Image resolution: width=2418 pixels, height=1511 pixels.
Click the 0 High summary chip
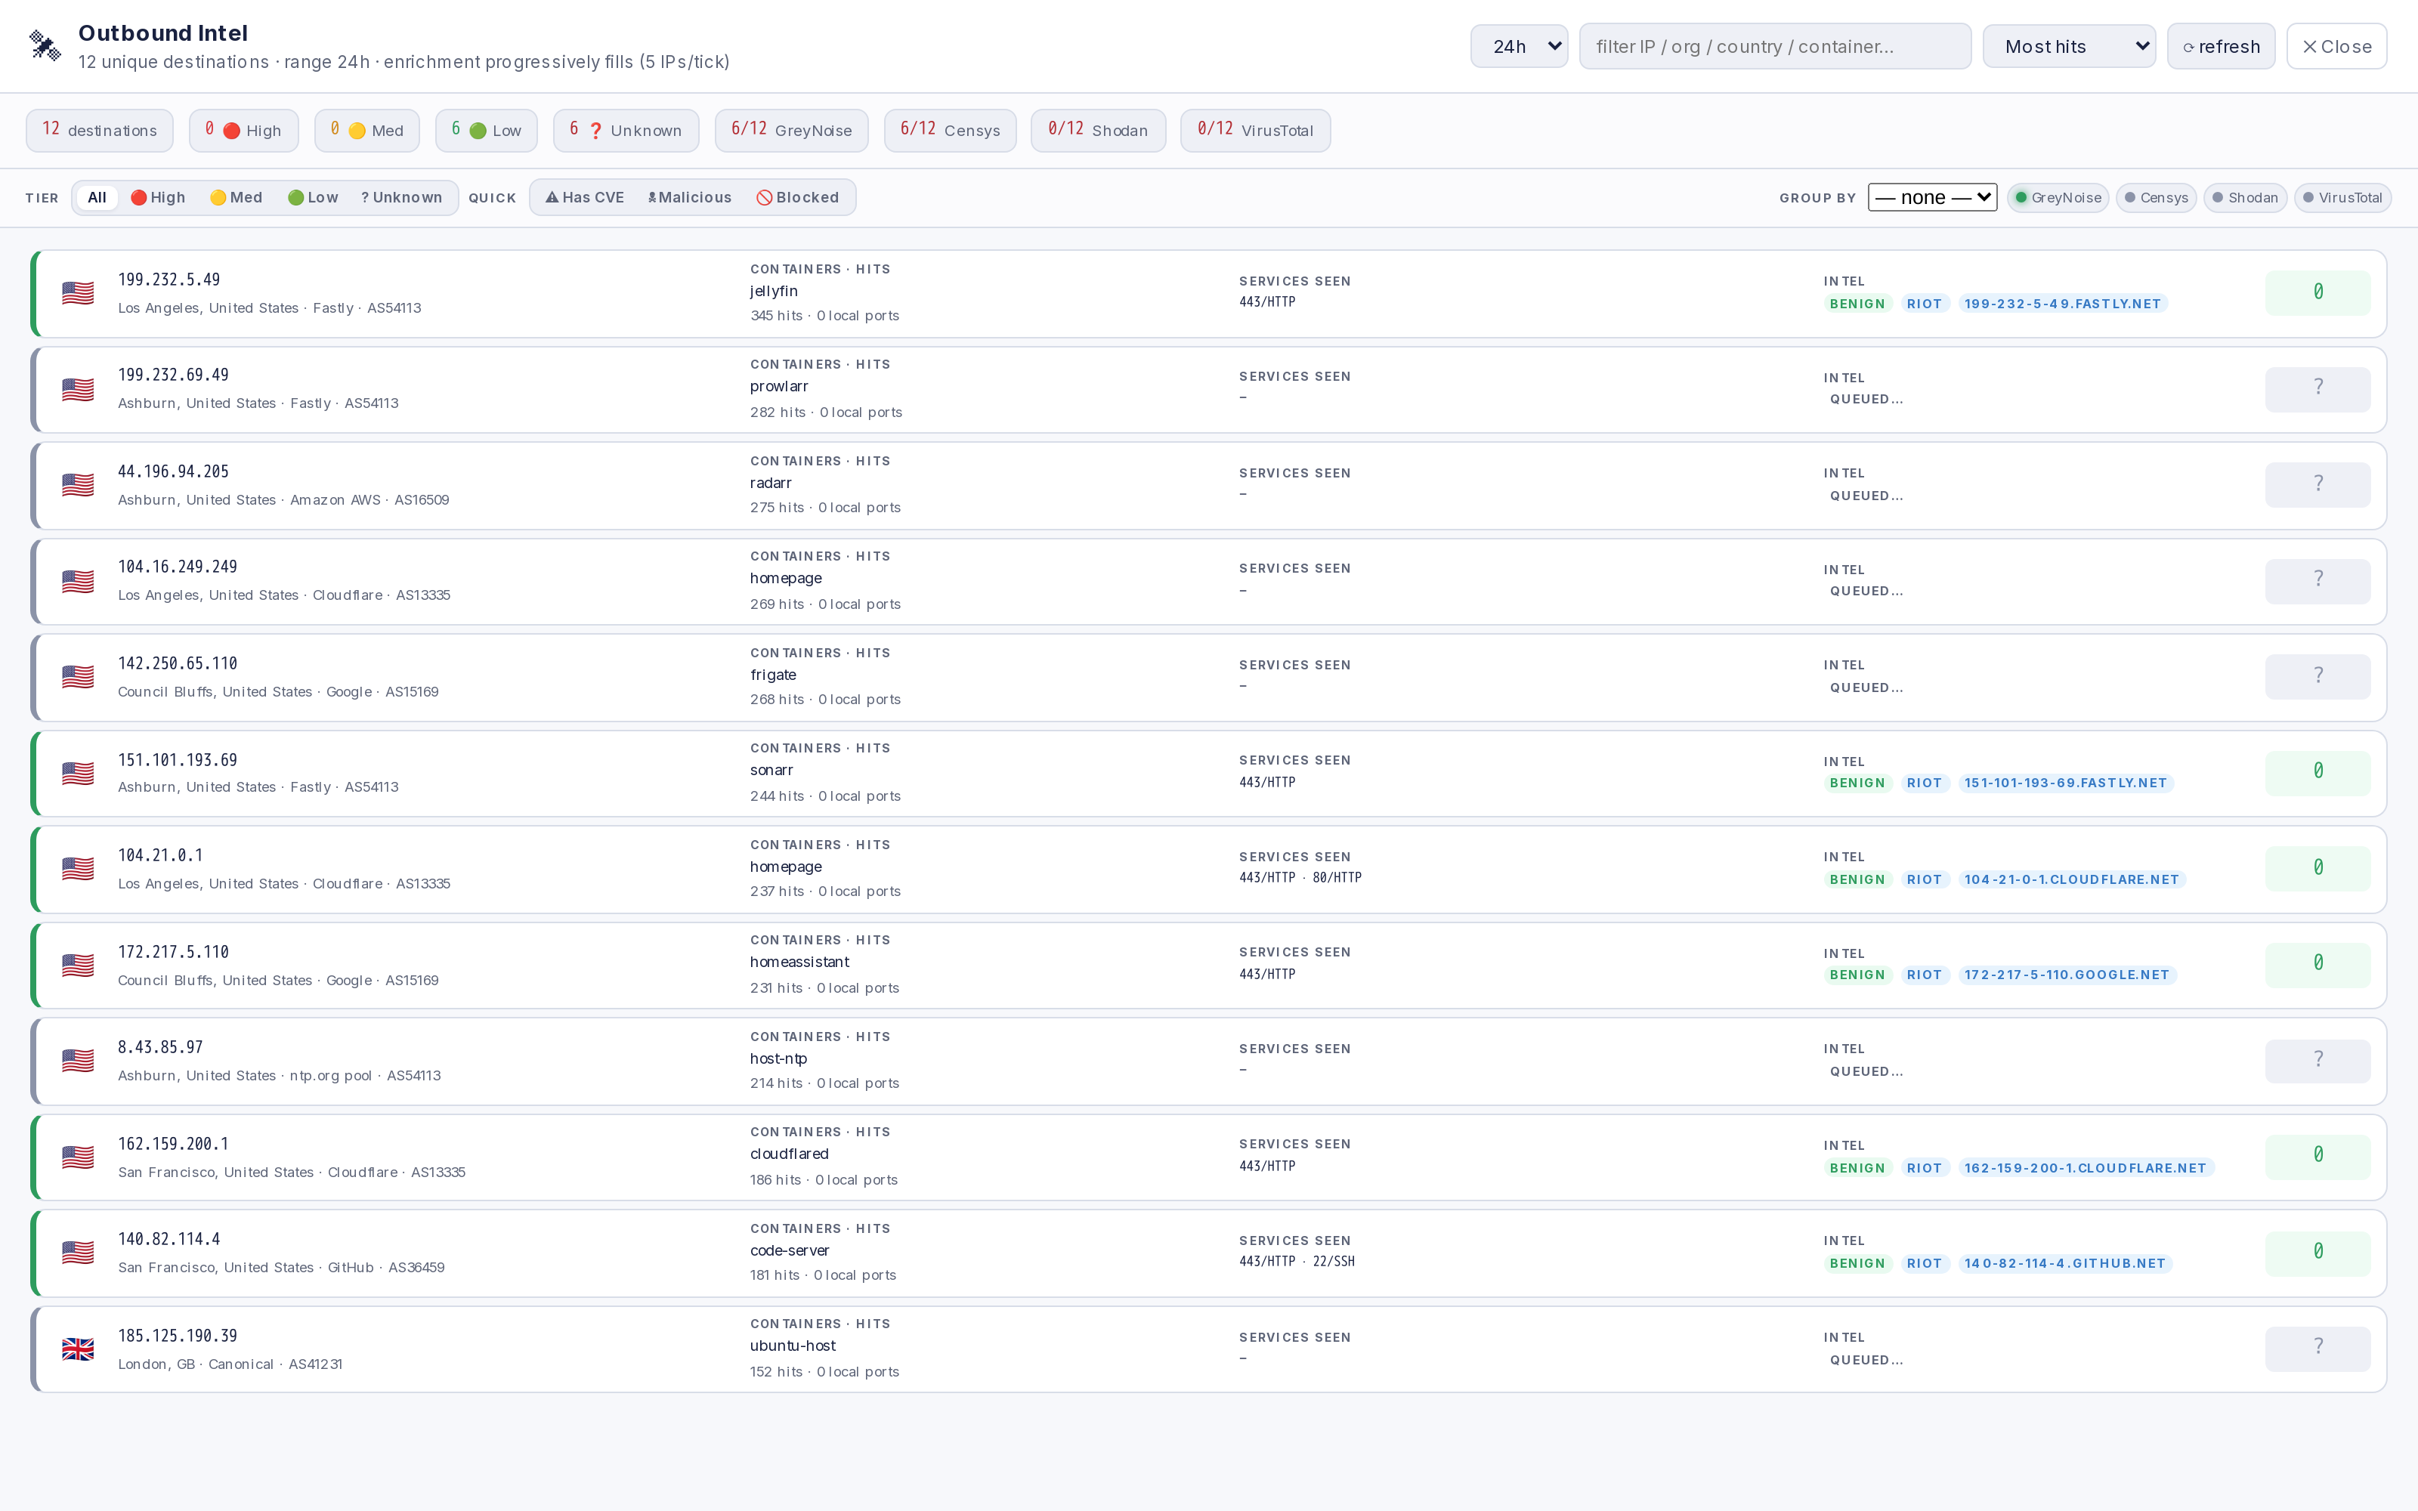243,130
